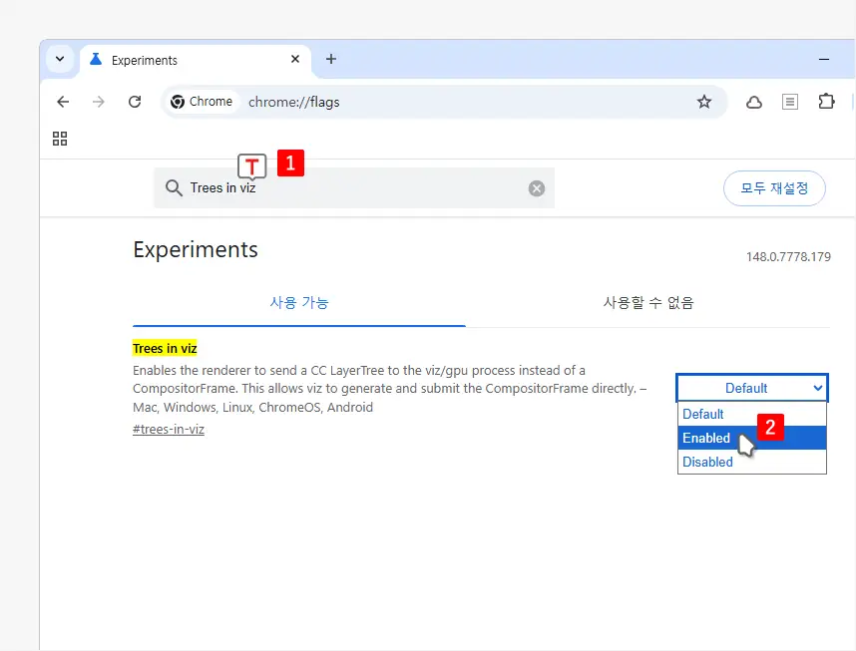Image resolution: width=856 pixels, height=651 pixels.
Task: Focus the flags search field
Action: pyautogui.click(x=354, y=188)
